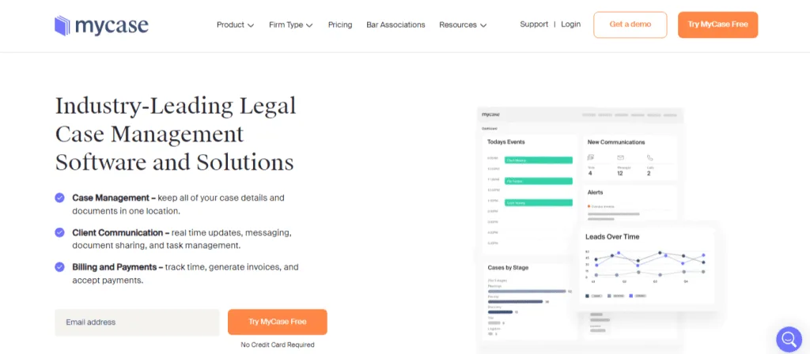Click Try MyCase Free in the header

click(x=718, y=24)
